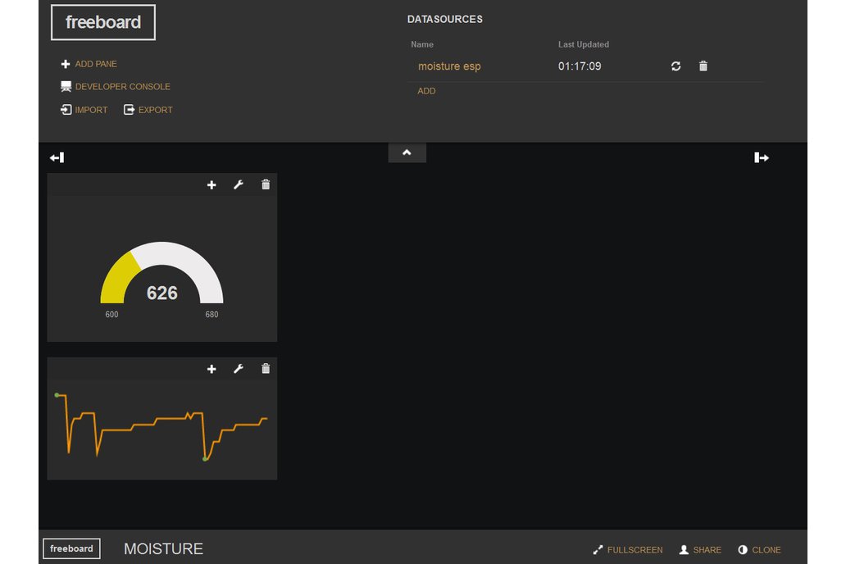Click the gauge widget showing 626
This screenshot has height=564, width=846.
click(161, 279)
